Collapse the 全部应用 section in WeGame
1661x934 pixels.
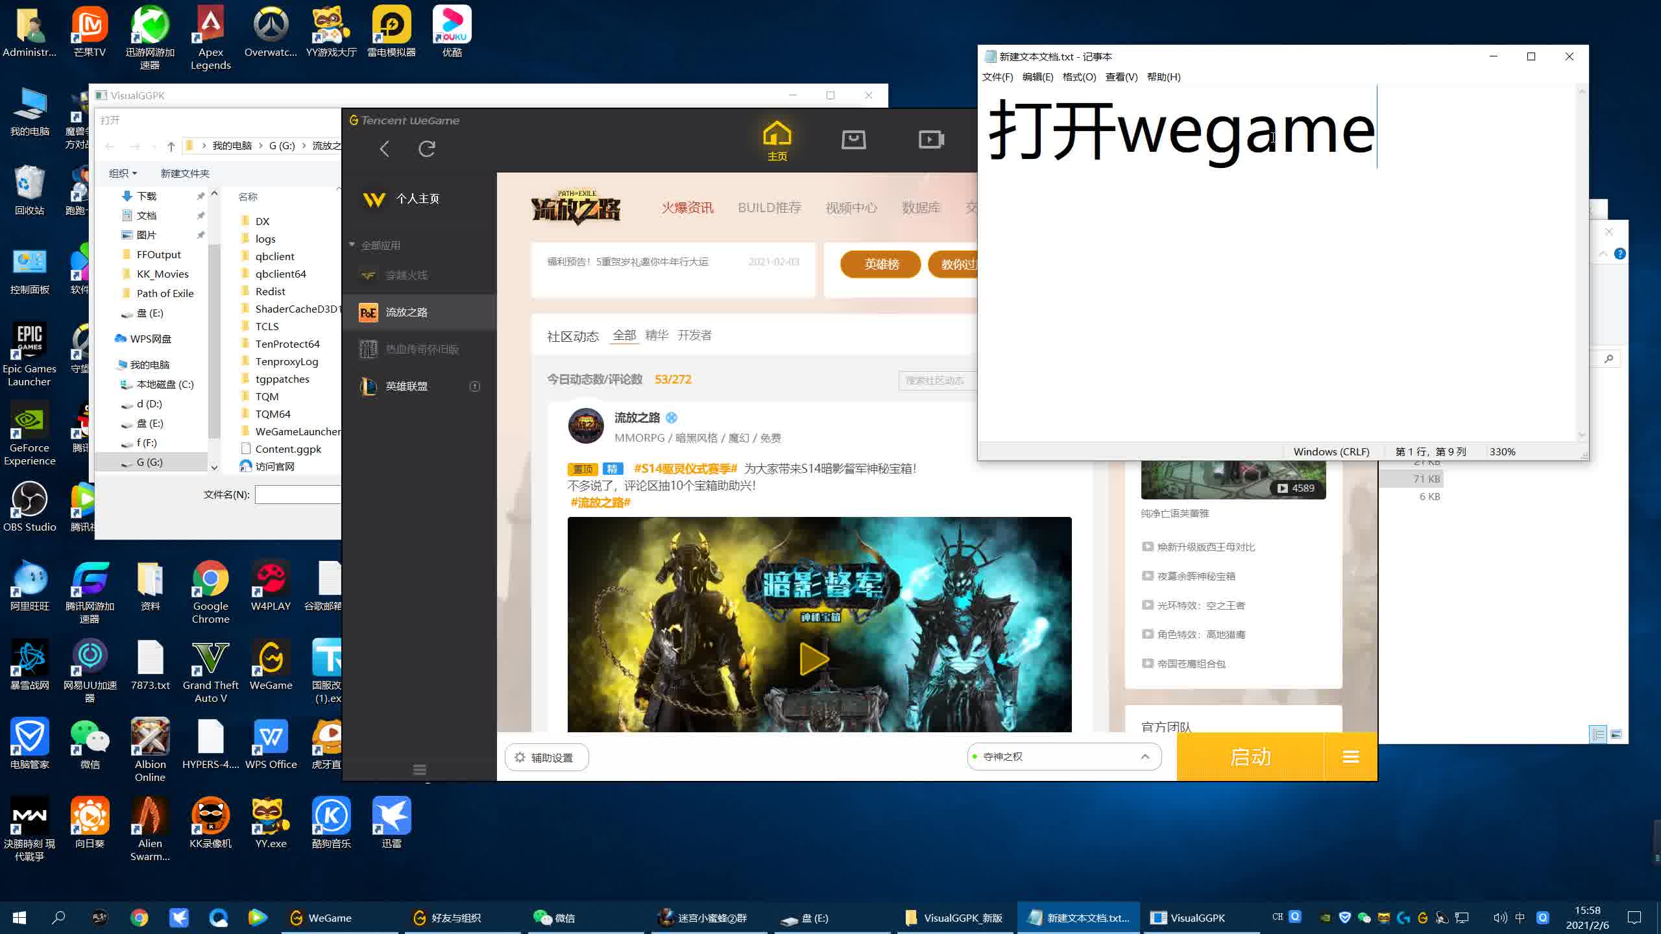pyautogui.click(x=352, y=245)
